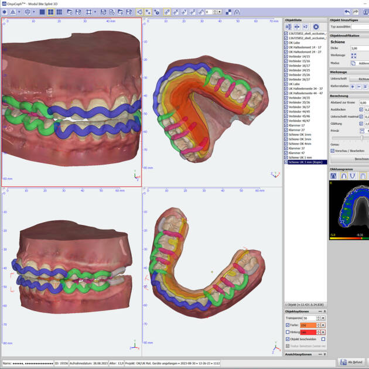Collapse the Ansichtsoptionen panel
The width and height of the screenshot is (369, 369).
tap(324, 354)
